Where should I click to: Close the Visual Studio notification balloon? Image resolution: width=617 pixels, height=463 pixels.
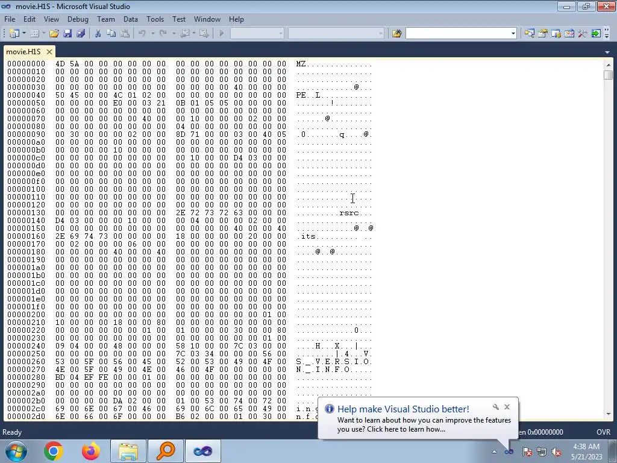507,407
